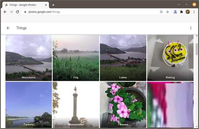
Task: Open the Extensions puzzle piece menu
Action: tap(182, 12)
